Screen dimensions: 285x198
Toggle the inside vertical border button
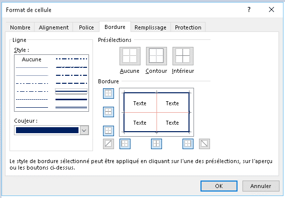coord(156,144)
